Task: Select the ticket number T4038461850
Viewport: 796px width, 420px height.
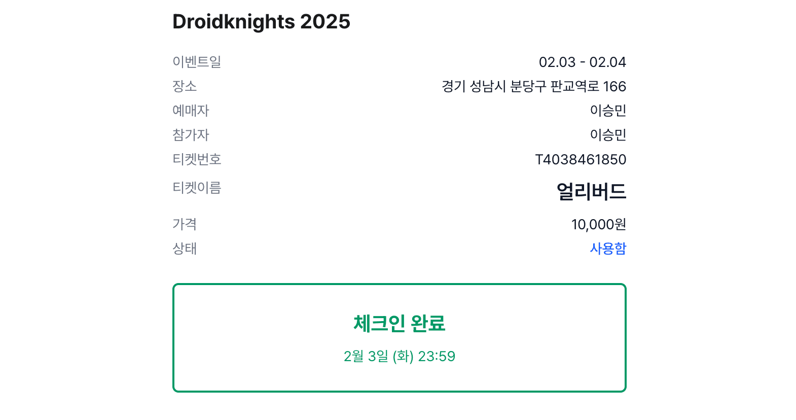Action: click(x=582, y=159)
